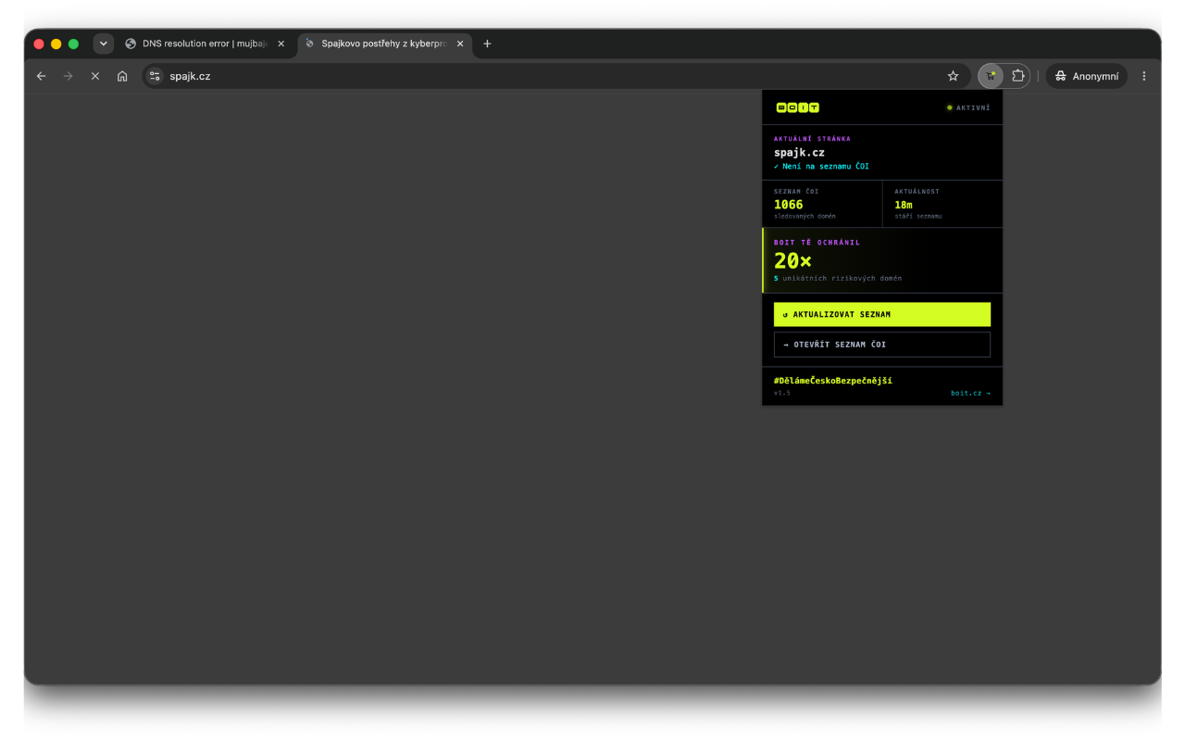Bookmark this page with the star
The width and height of the screenshot is (1185, 741).
tap(953, 76)
